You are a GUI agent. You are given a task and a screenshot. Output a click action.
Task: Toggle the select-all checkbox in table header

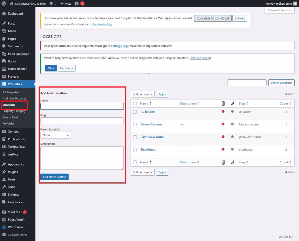(x=135, y=104)
